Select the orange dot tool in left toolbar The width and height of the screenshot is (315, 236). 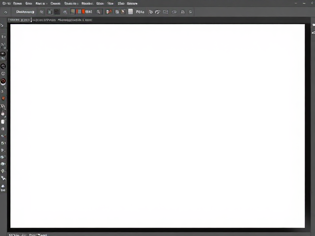point(3,98)
